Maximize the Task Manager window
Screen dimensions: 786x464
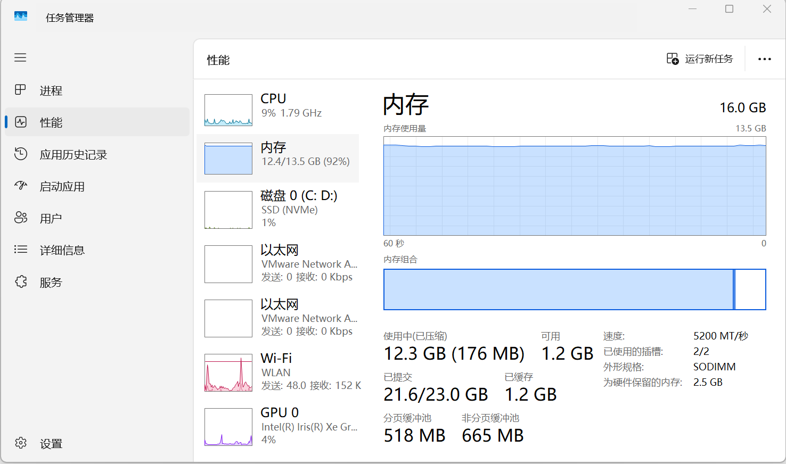(x=730, y=9)
